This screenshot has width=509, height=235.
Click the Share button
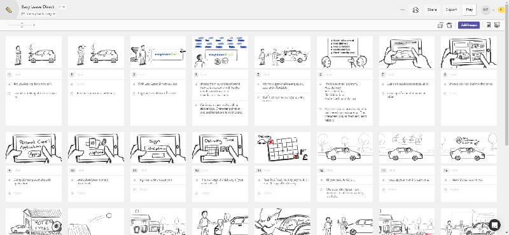[432, 10]
